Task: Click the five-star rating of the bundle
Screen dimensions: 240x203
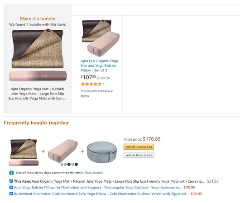Action: pyautogui.click(x=91, y=84)
